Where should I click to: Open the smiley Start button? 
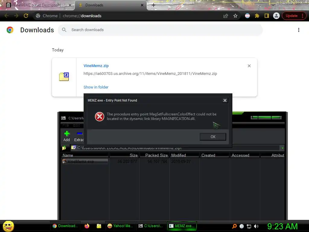8,226
